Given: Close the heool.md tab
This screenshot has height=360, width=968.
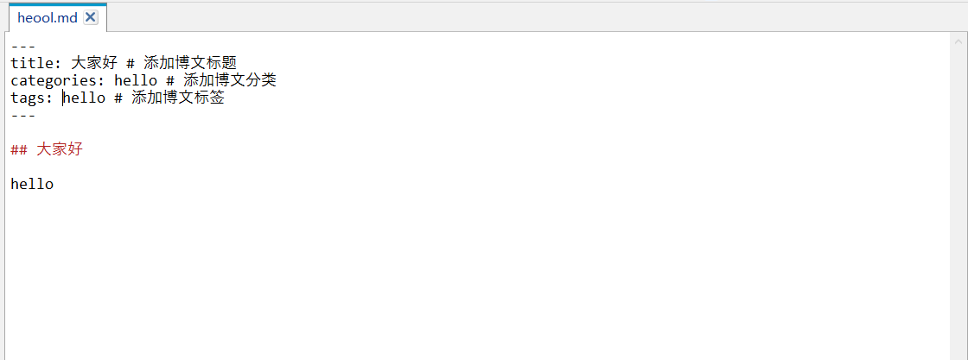Looking at the screenshot, I should tap(90, 17).
